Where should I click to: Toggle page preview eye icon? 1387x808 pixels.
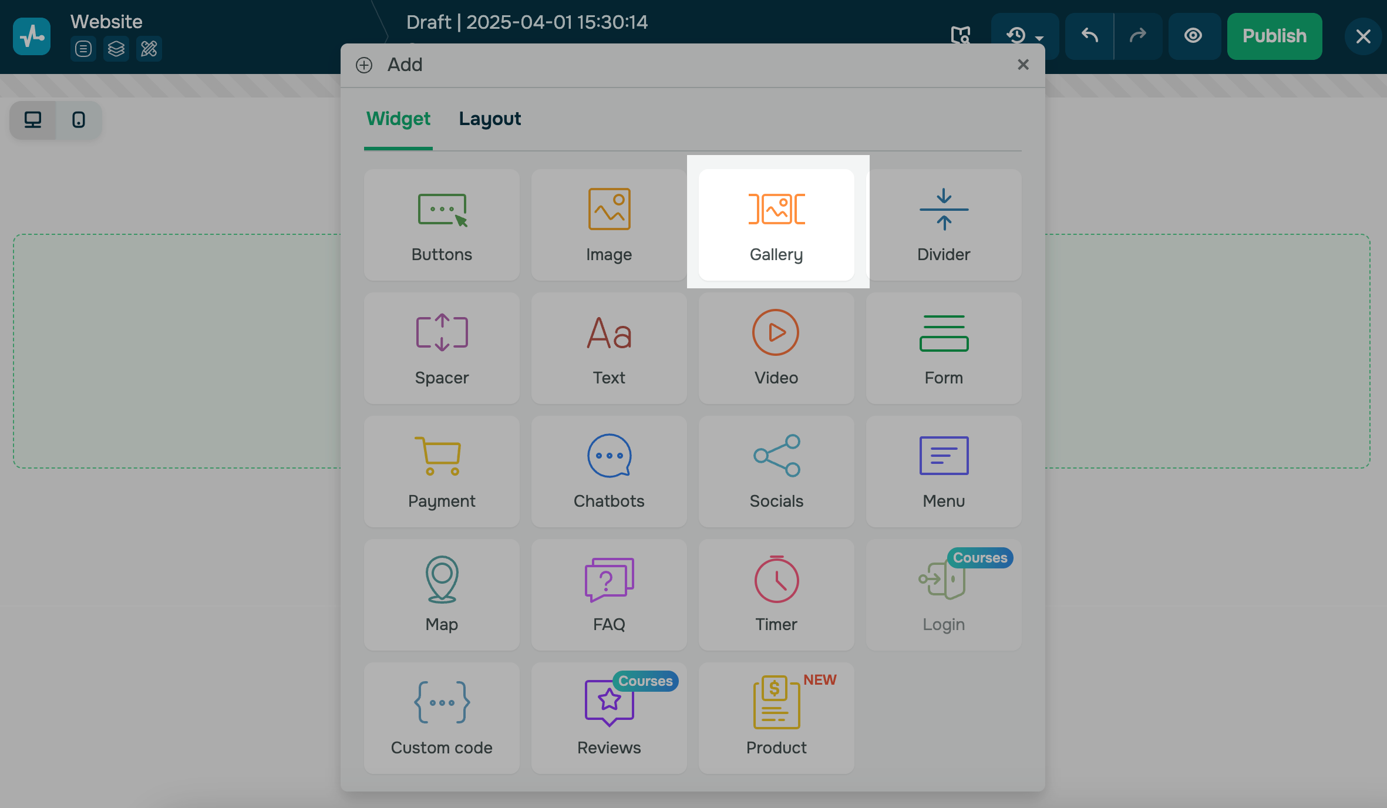[x=1193, y=36]
